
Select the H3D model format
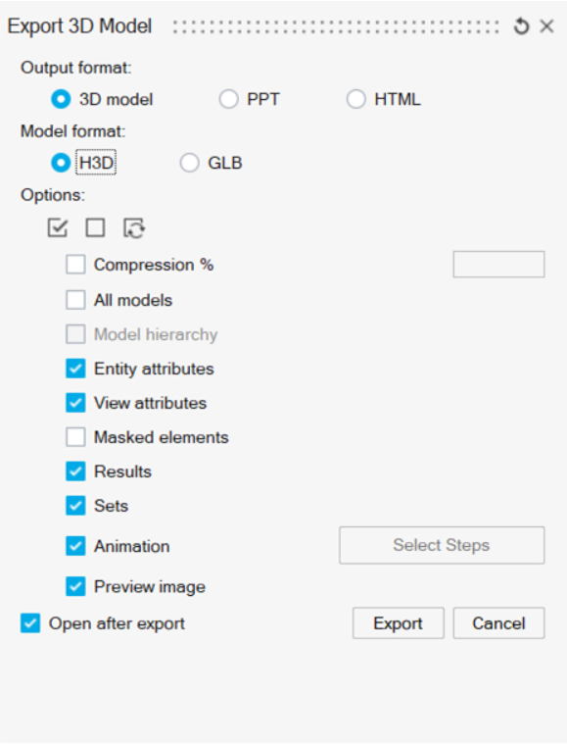pos(61,163)
